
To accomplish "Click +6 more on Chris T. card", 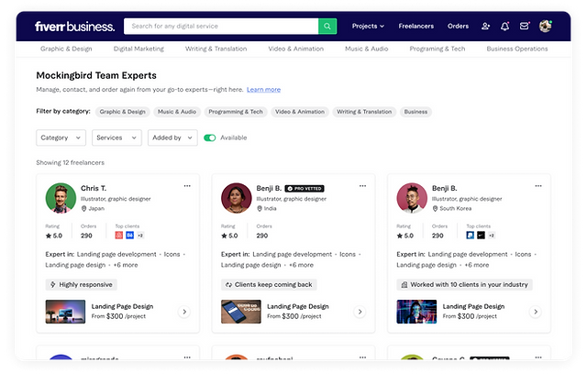I will click(126, 265).
